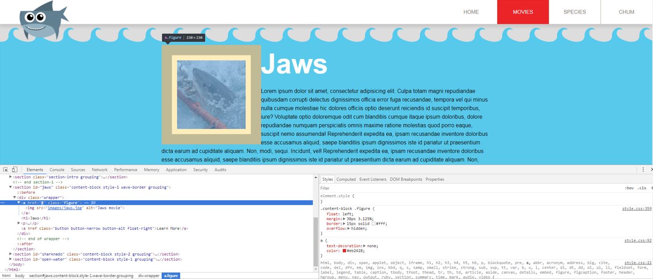Viewport: 653px width, 279px height.
Task: Click the new style rule plus icon
Action: tap(651, 188)
